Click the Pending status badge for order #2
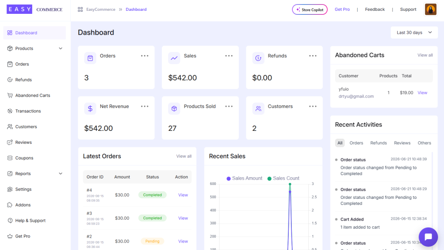Viewport: 444px width, 250px height. 152,241
